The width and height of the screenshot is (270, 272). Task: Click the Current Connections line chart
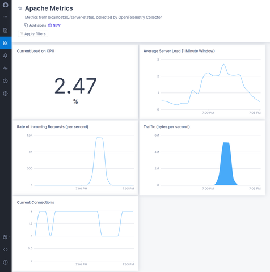(84, 223)
